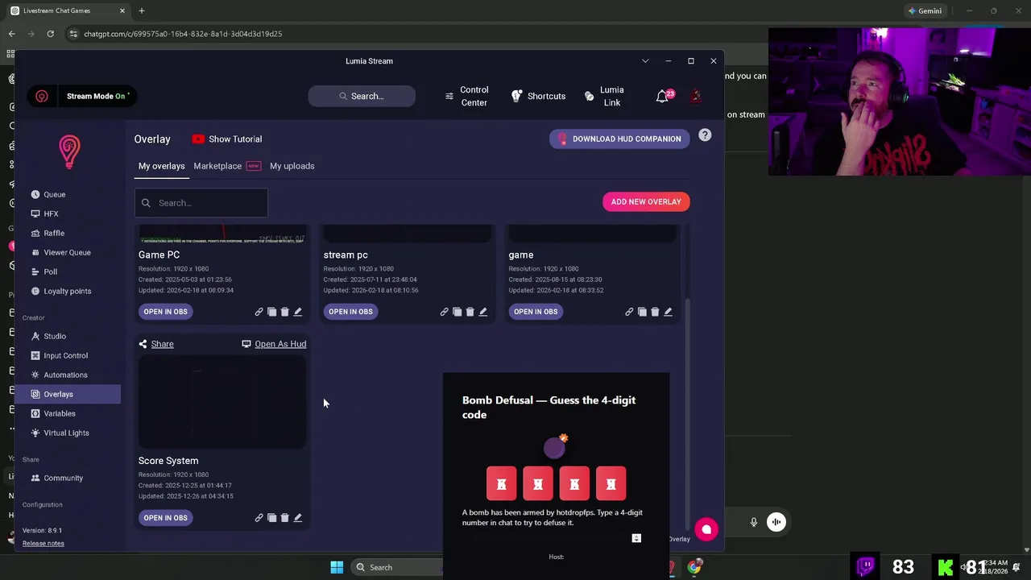Switch to My uploads tab
The width and height of the screenshot is (1031, 580).
pos(292,166)
